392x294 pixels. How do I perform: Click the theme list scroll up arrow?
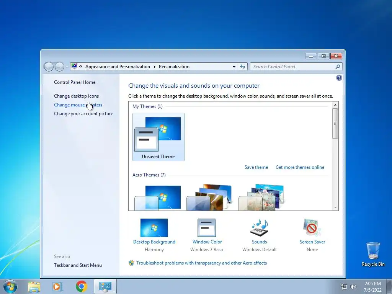(335, 105)
